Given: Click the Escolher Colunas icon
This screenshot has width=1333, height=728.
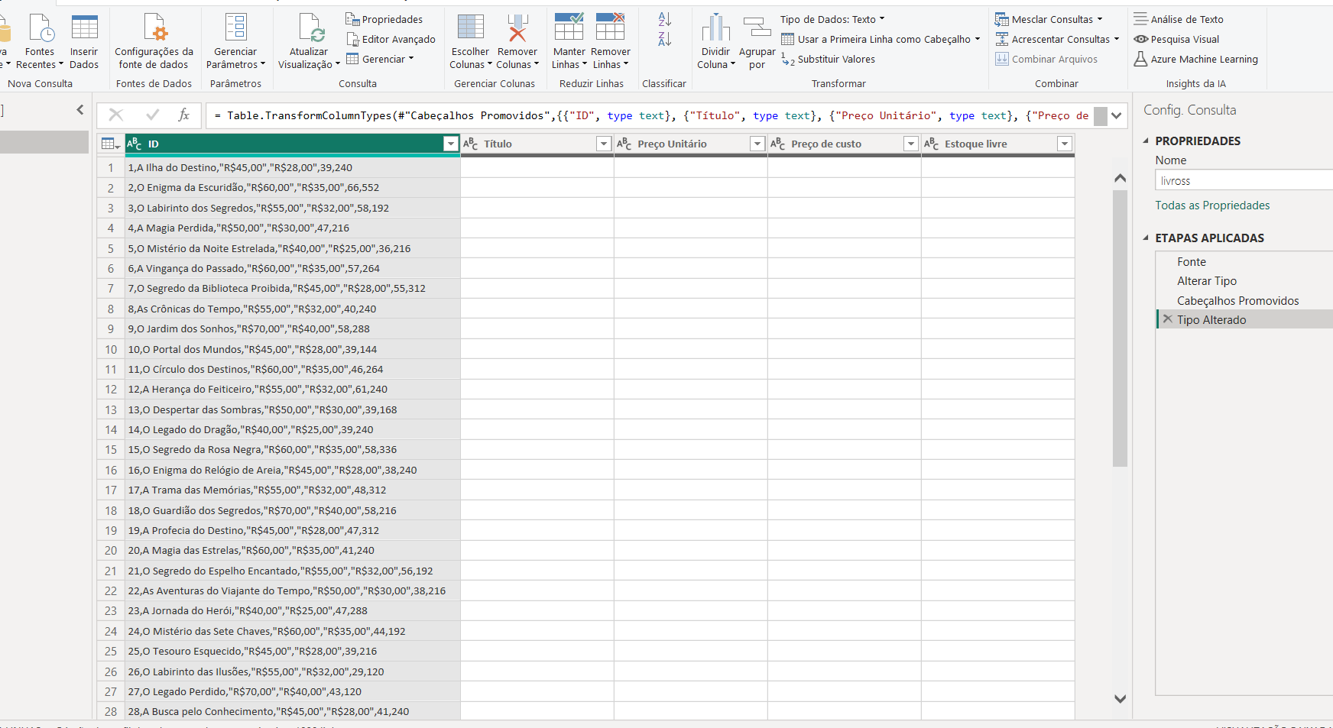Looking at the screenshot, I should tap(471, 28).
